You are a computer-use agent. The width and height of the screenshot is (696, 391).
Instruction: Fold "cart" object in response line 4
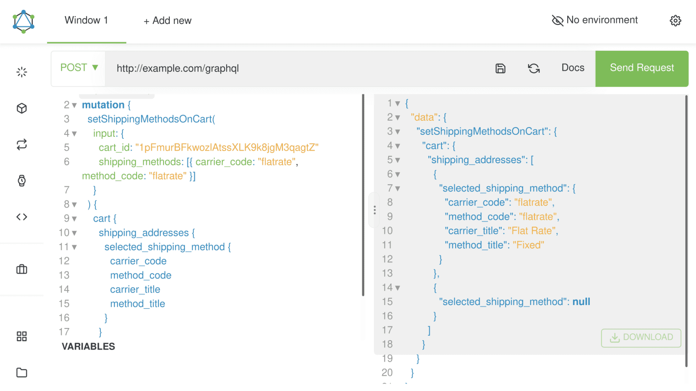(x=397, y=146)
